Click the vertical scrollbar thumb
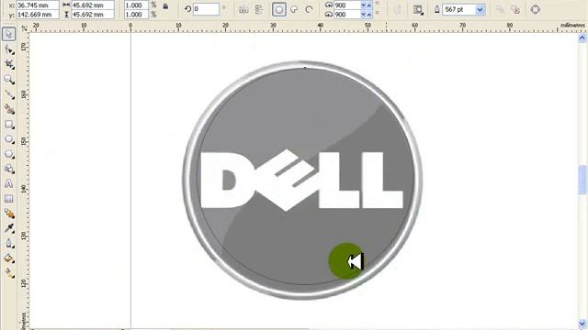Screen dimensions: 588x330 (582, 180)
